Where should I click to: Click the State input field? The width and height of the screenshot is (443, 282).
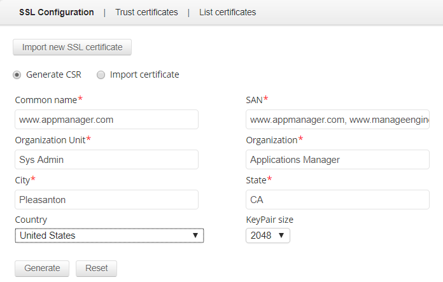pyautogui.click(x=337, y=200)
